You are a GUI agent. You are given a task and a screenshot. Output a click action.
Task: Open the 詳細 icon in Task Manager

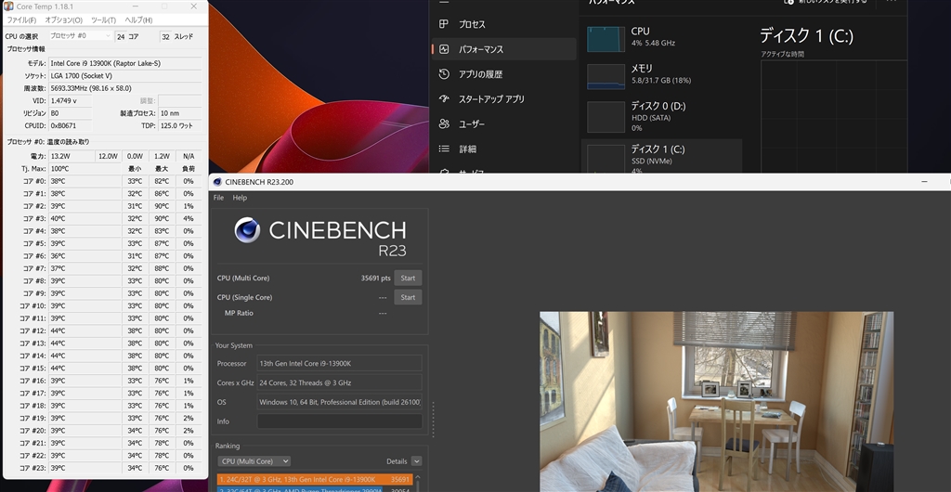click(x=444, y=149)
